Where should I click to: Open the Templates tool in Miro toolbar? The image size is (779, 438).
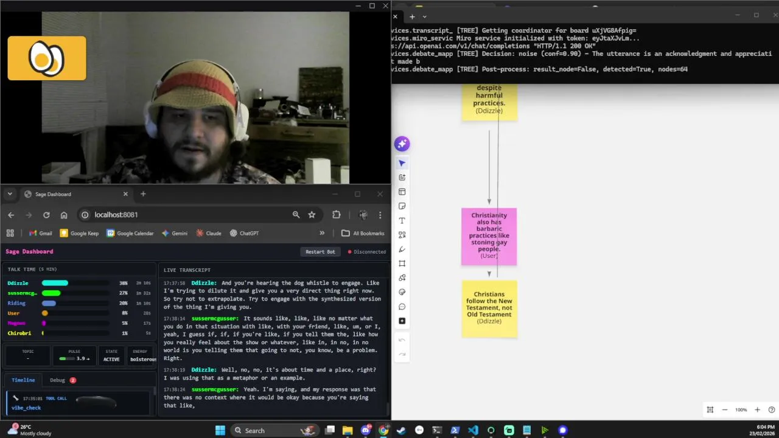click(x=402, y=192)
